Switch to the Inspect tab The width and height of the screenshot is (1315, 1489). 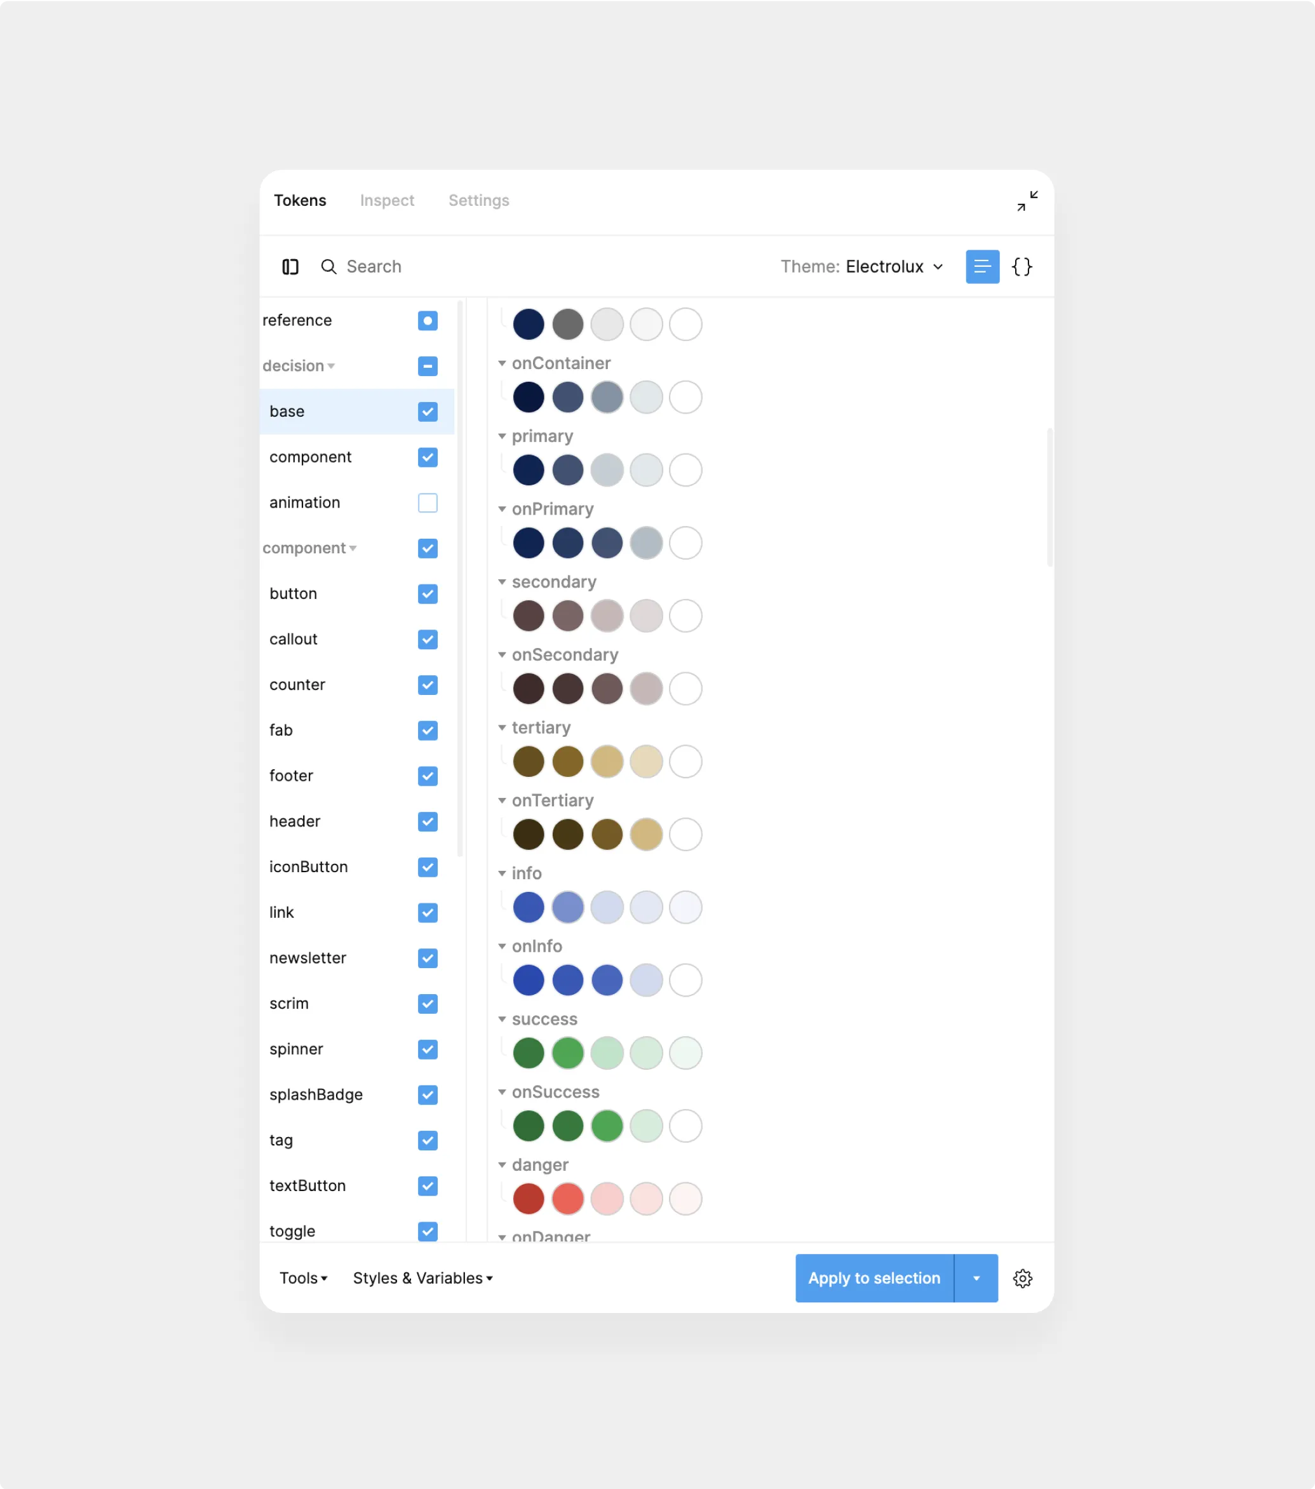[x=387, y=200]
